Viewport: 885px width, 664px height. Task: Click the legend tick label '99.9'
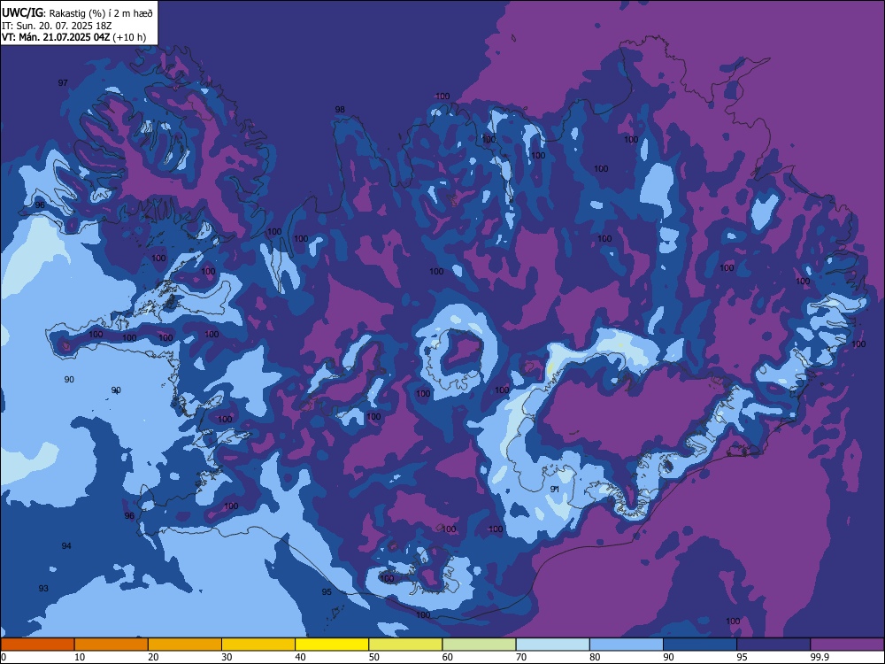coord(820,657)
